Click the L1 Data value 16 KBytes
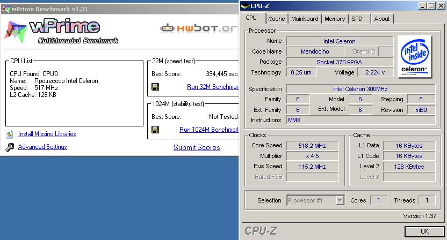 tap(409, 146)
